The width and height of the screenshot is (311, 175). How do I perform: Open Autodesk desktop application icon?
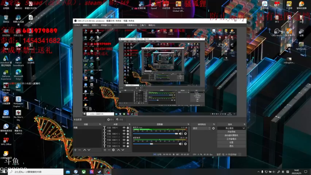pyautogui.click(x=6, y=61)
